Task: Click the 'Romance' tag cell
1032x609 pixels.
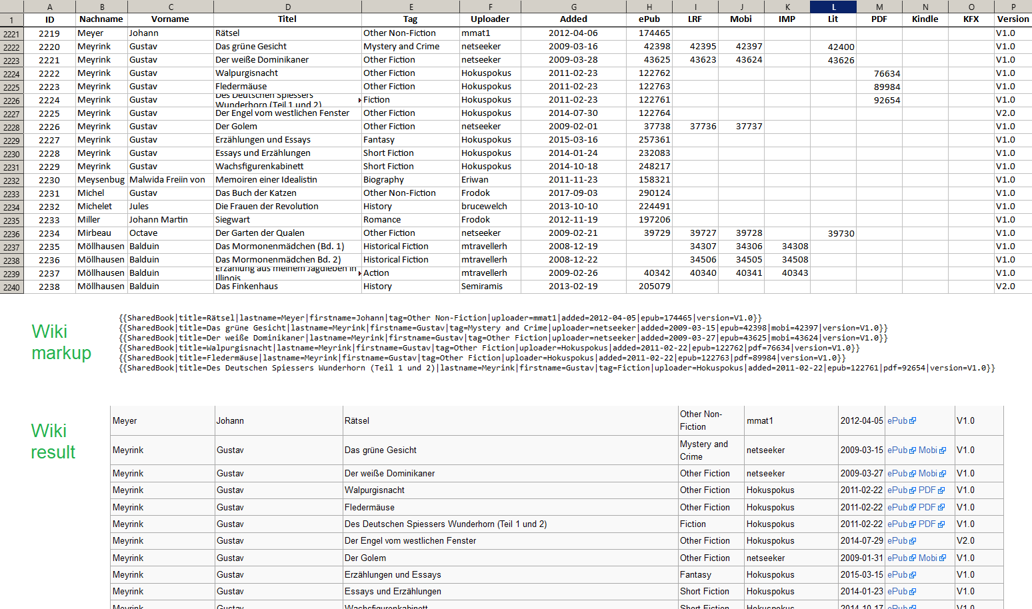Action: coord(411,220)
